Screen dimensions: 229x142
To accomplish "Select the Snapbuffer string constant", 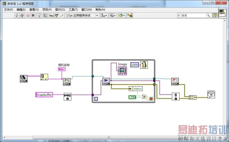I will [44, 95].
